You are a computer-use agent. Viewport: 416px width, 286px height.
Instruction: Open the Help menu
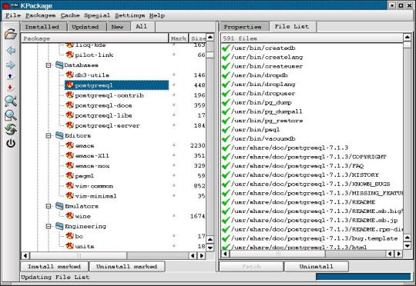157,15
